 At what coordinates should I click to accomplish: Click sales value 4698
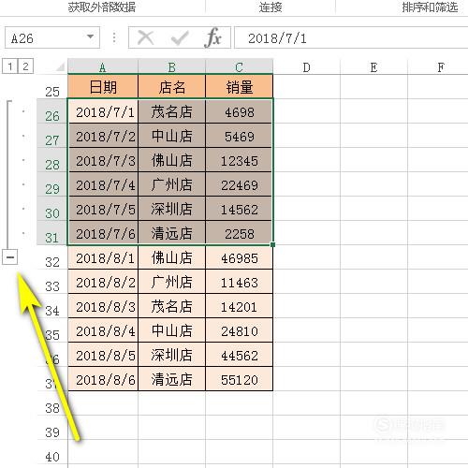pyautogui.click(x=239, y=111)
